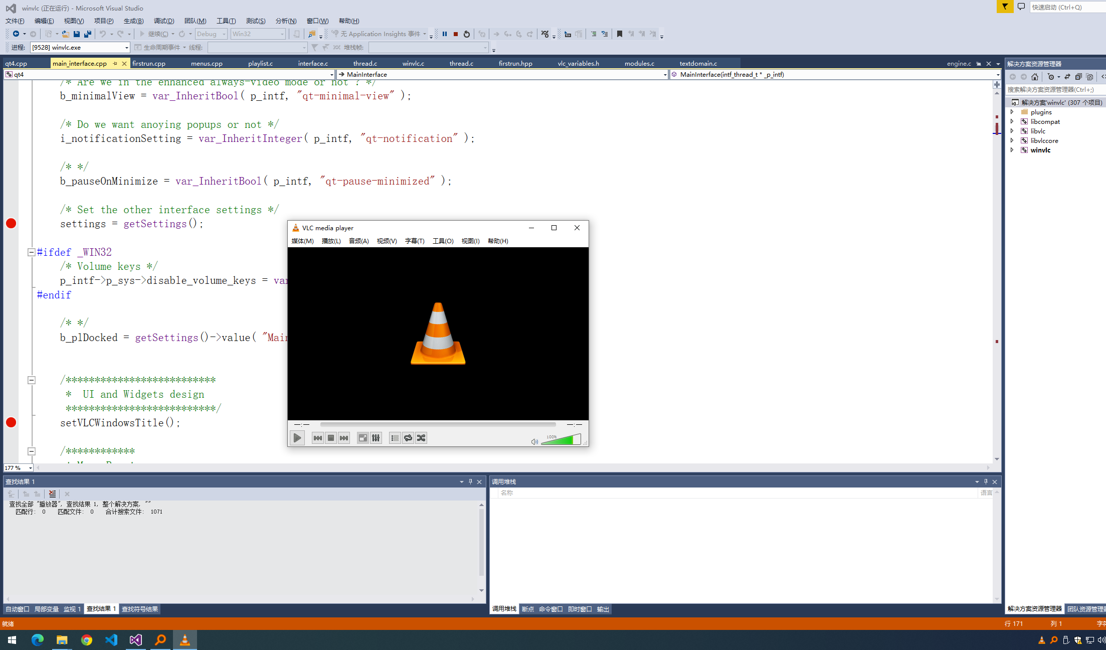The width and height of the screenshot is (1106, 650).
Task: Open VLC 媒体(M) menu
Action: 302,241
